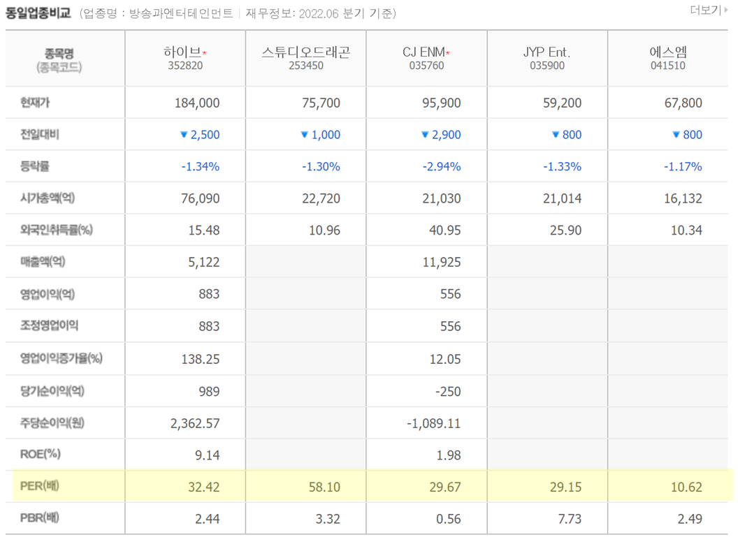Click the PBR(배) row label

(x=40, y=517)
